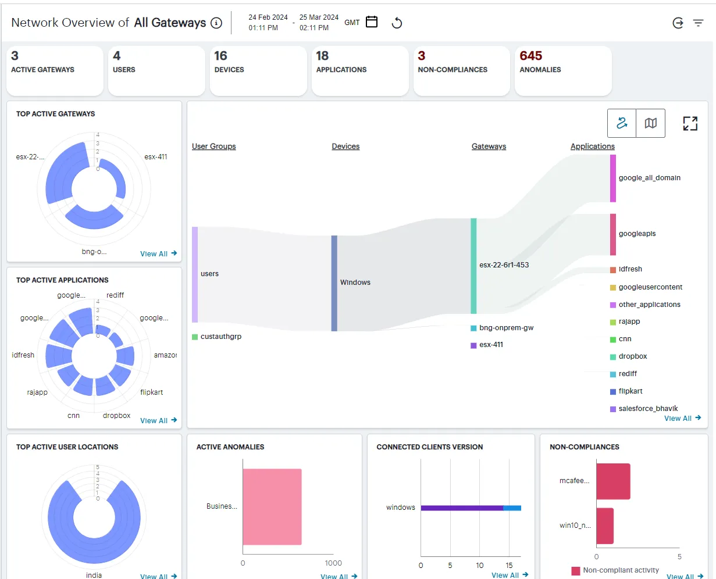Image resolution: width=716 pixels, height=579 pixels.
Task: Click the end date 25 Mar 2024
Action: 319,17
